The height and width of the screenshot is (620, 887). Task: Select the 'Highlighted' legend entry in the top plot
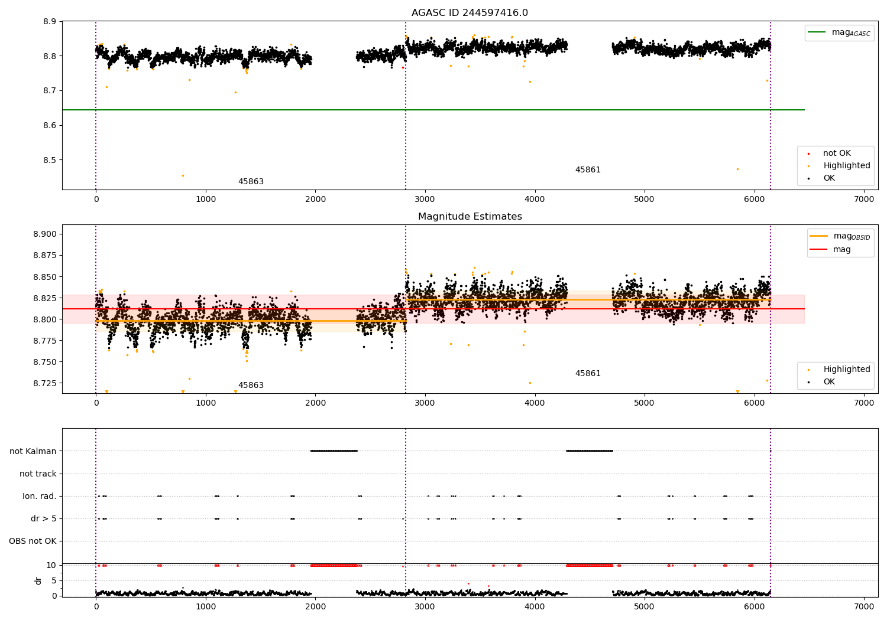[847, 166]
